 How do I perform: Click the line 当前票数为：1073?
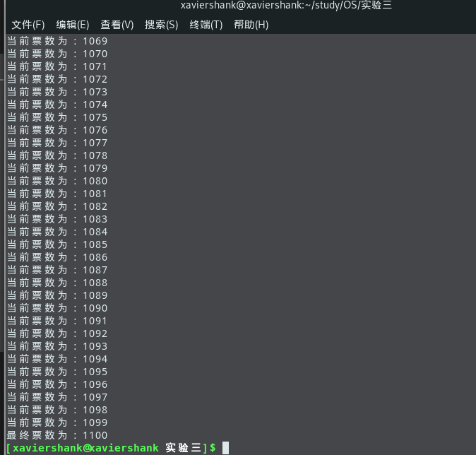57,92
